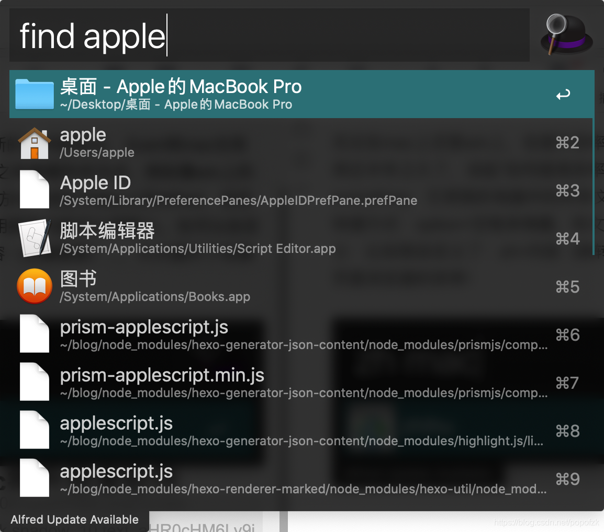Click the Apple ID blank file icon
This screenshot has height=532, width=604.
tap(35, 189)
